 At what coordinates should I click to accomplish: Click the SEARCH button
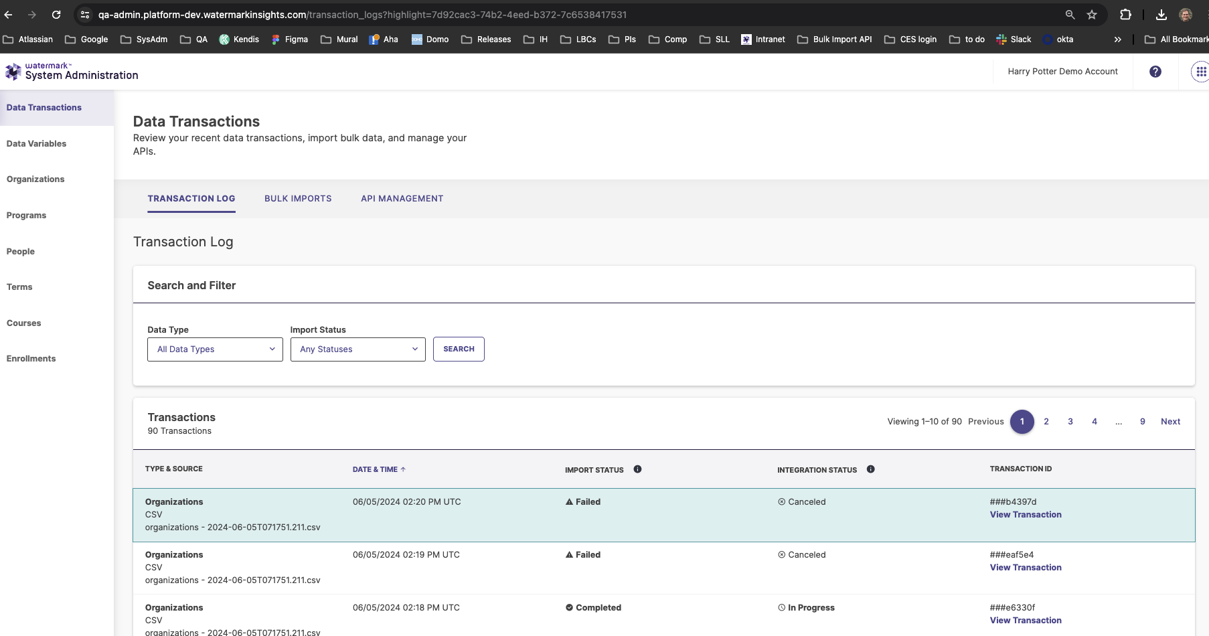coord(459,349)
